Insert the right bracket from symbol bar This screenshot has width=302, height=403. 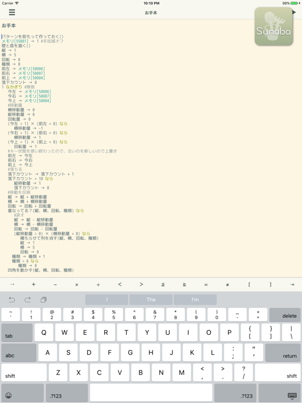[271, 284]
